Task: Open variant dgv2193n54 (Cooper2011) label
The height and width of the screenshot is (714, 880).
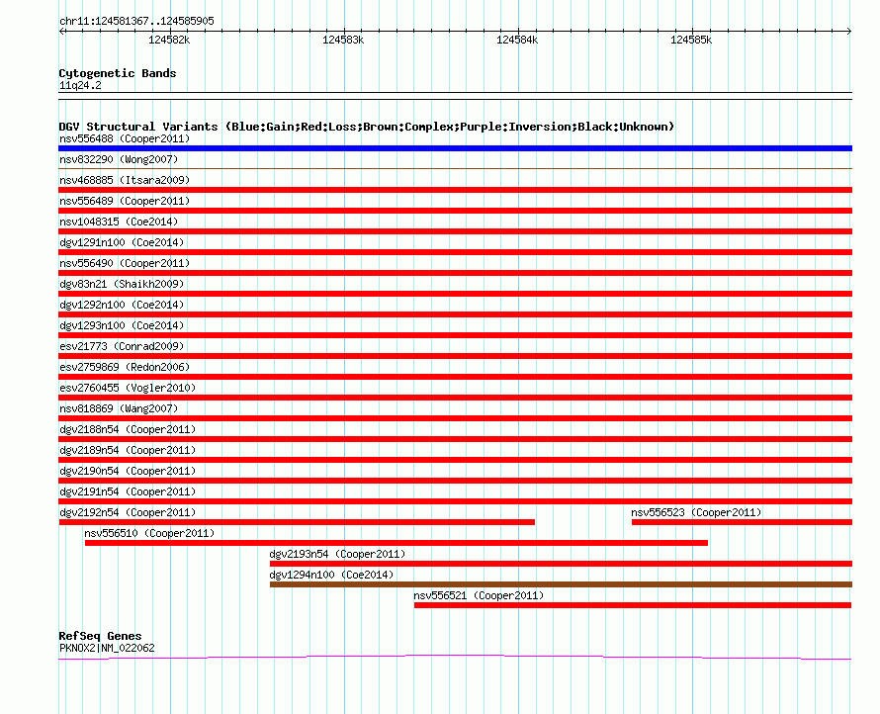Action: tap(337, 554)
